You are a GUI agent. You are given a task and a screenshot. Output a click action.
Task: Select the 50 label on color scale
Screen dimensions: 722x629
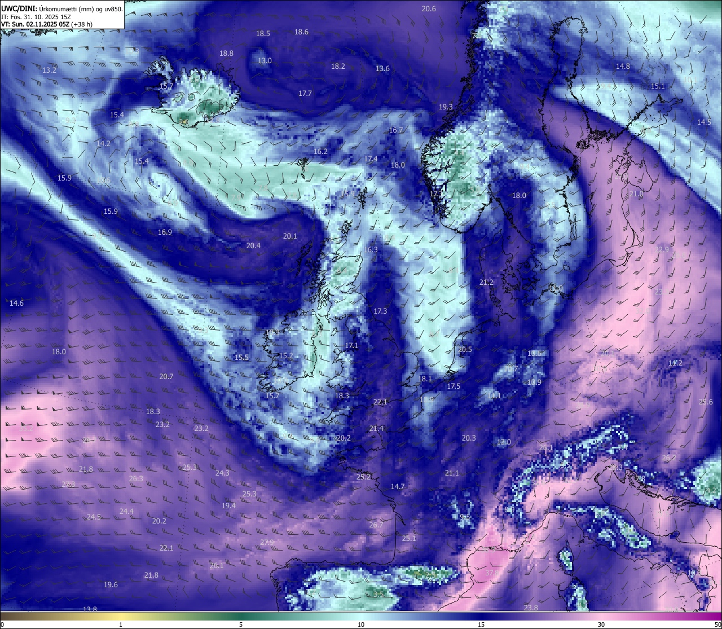click(x=717, y=624)
